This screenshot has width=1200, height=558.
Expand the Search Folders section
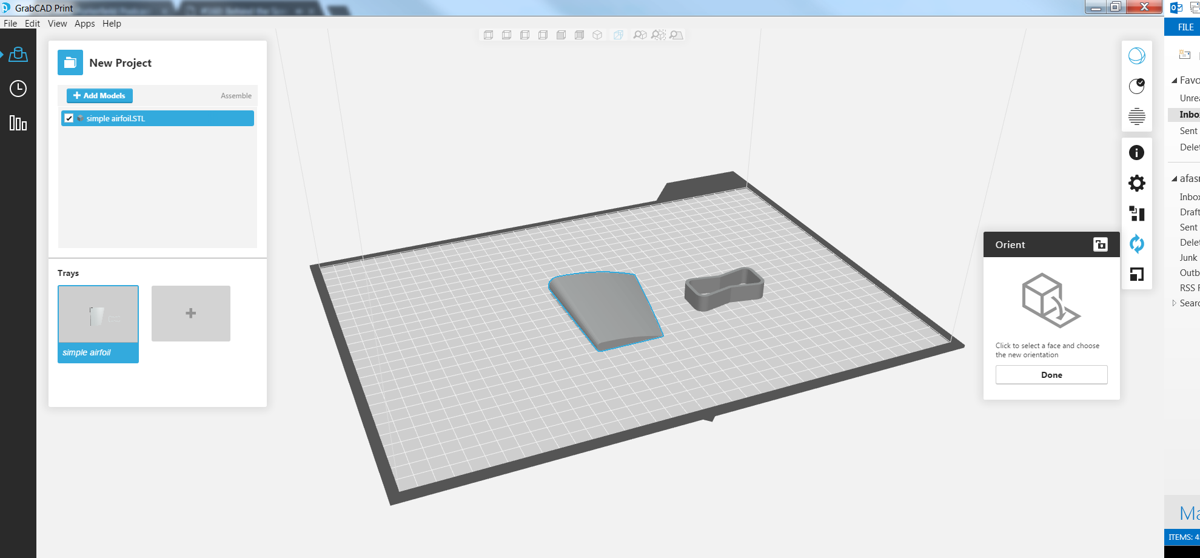coord(1175,303)
